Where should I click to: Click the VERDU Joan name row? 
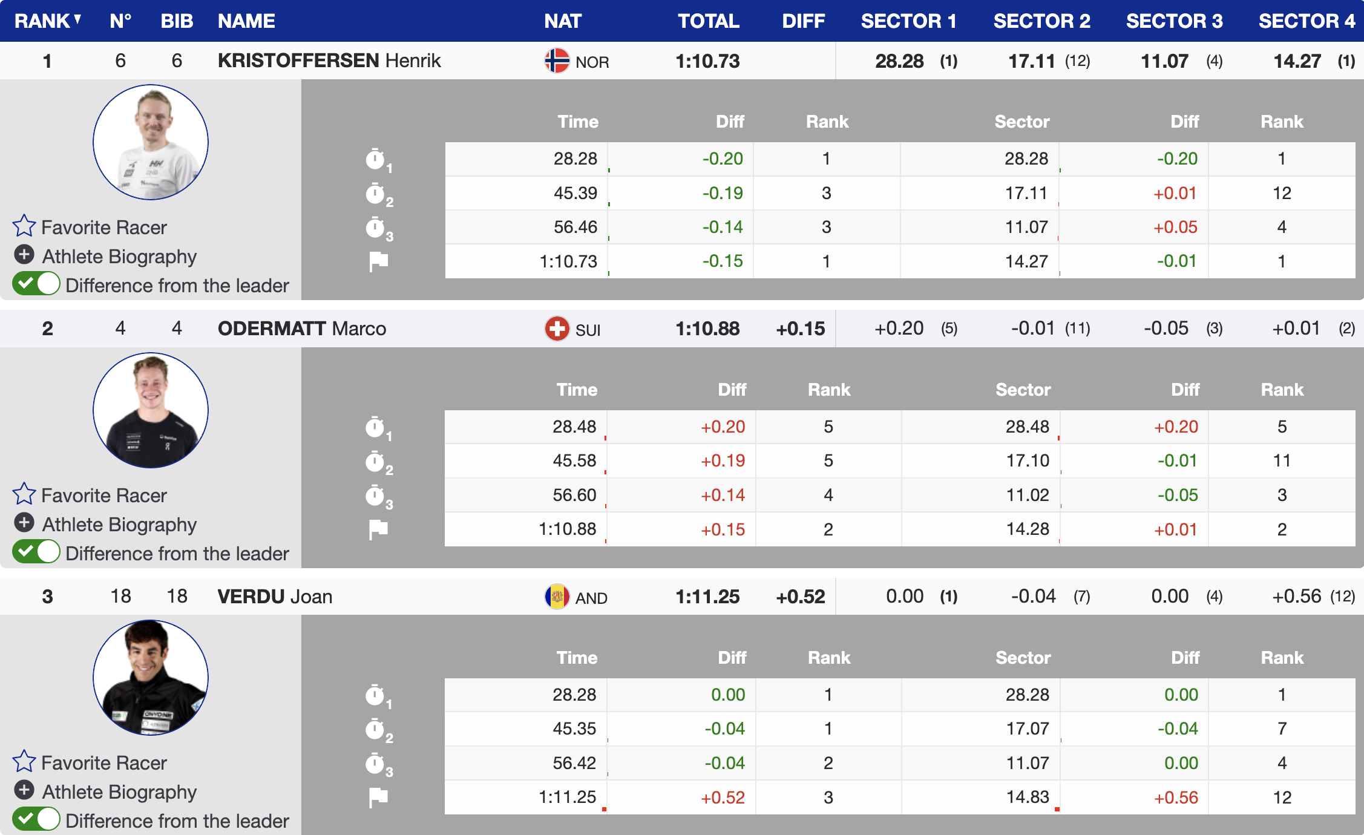[275, 597]
